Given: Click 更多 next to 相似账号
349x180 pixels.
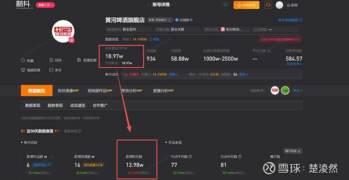Looking at the screenshot, I should [298, 91].
